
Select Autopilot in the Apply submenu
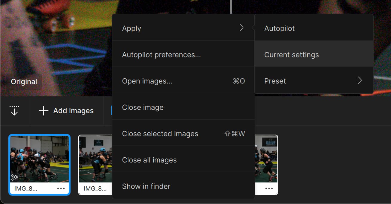(279, 28)
